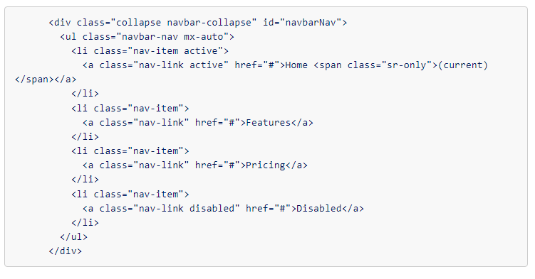Screen dimensions: 535x279
Task: Click the Disabled link text in code
Action: (x=319, y=209)
